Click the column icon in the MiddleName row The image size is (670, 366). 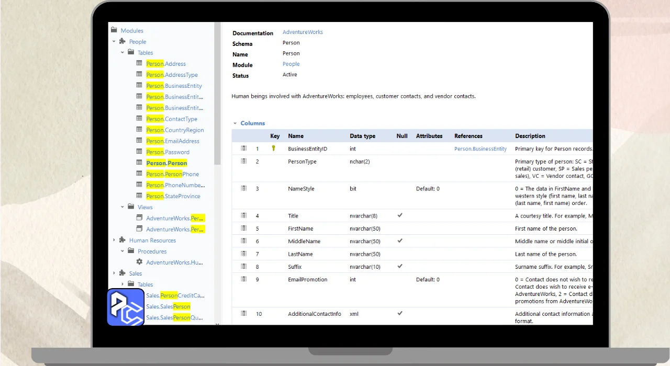coord(243,241)
